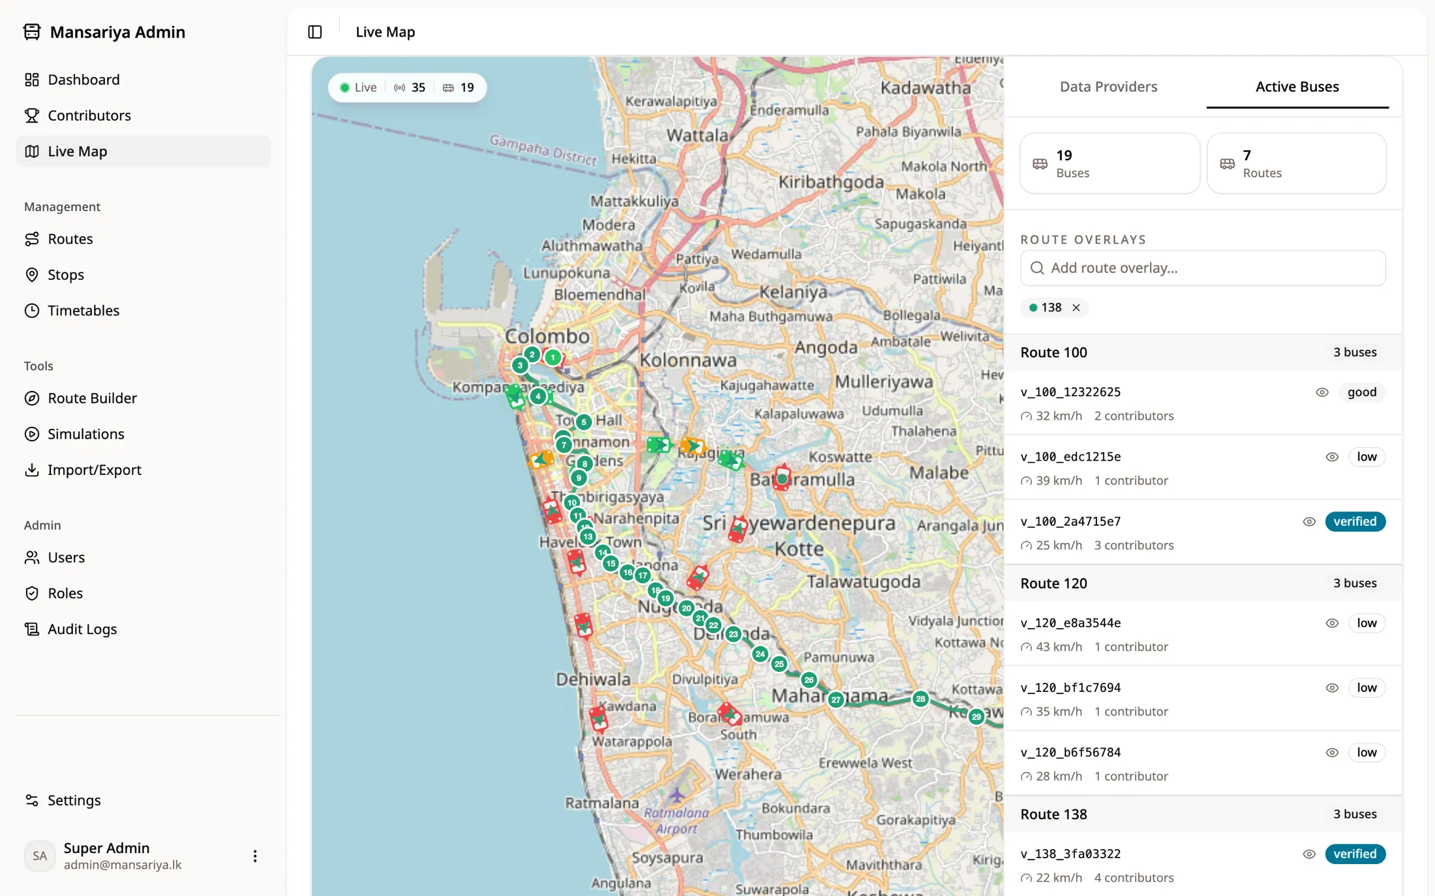Click the Live status indicator on map
The width and height of the screenshot is (1435, 896).
358,87
